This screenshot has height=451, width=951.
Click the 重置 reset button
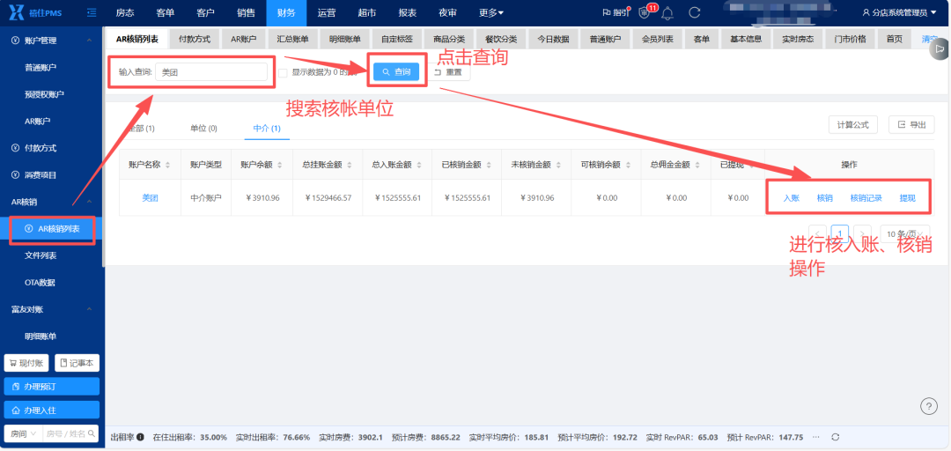pyautogui.click(x=448, y=71)
